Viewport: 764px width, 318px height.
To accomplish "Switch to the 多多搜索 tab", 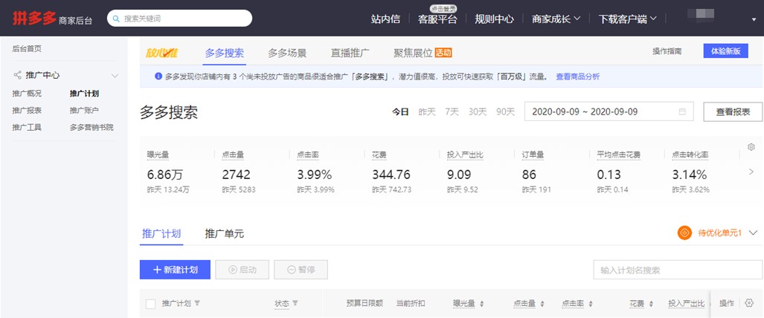I will [x=225, y=53].
